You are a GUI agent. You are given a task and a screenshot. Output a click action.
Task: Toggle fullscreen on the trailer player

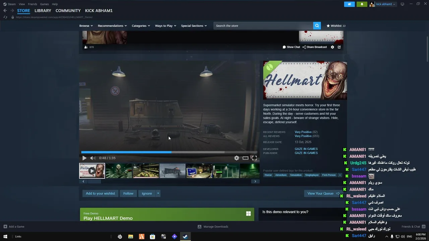pyautogui.click(x=254, y=158)
